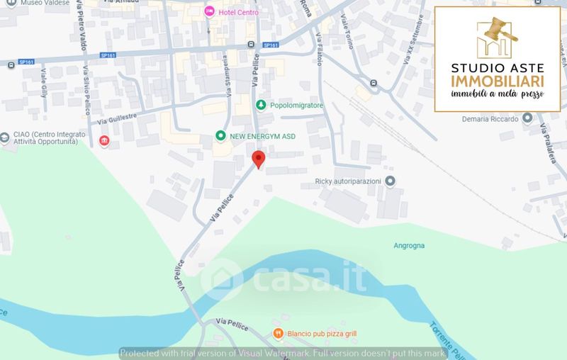
Task: Click the red museum marker near Via Guillestre
Action: pos(104,140)
